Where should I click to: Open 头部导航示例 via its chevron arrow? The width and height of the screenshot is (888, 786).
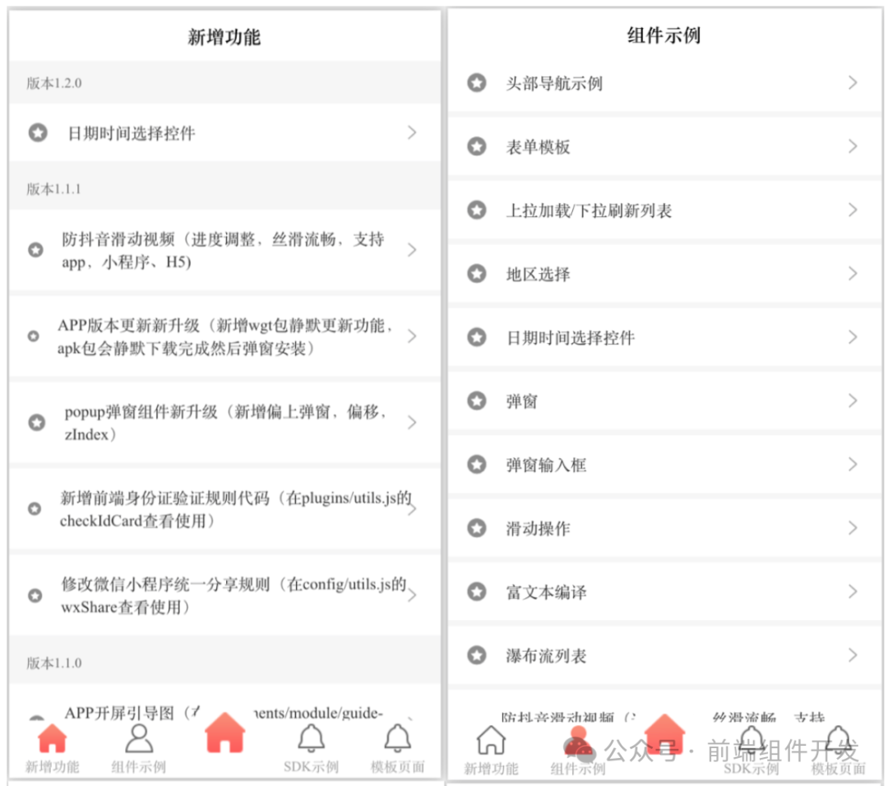[x=853, y=83]
